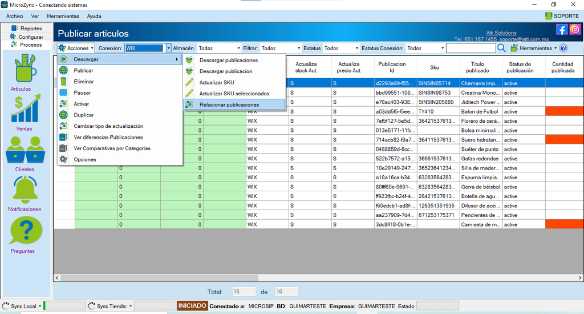Click the blue help icon beside Herramientas
Screen dimensions: 584x314
[563, 48]
